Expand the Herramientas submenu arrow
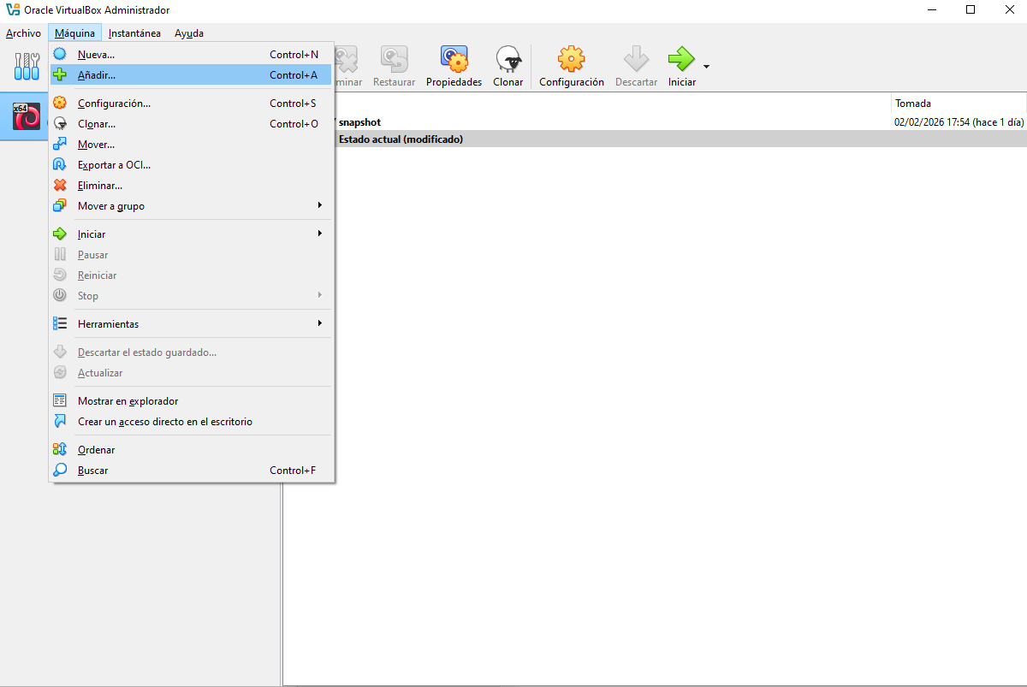Image resolution: width=1027 pixels, height=687 pixels. point(320,323)
